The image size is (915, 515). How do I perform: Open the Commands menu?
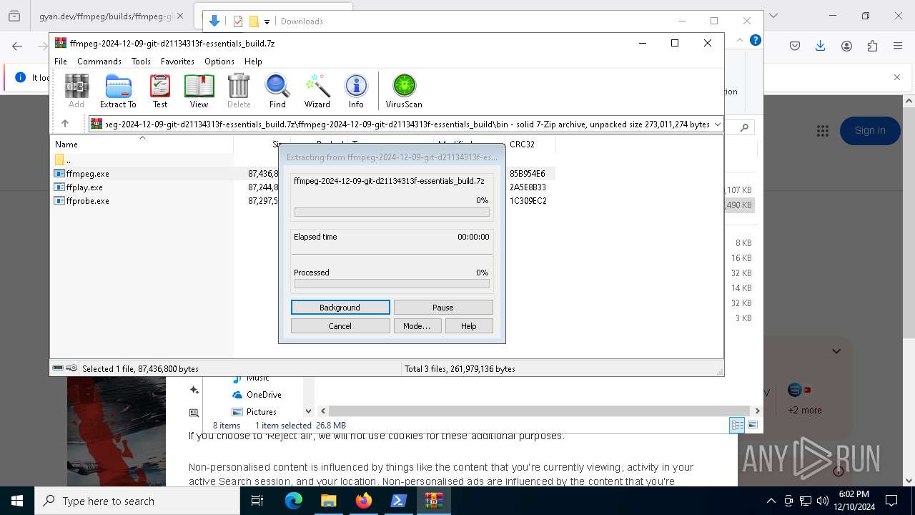(99, 62)
